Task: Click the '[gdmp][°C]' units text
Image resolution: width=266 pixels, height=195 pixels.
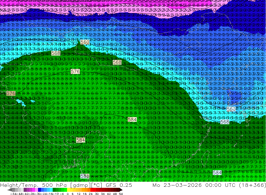Action: pyautogui.click(x=86, y=185)
